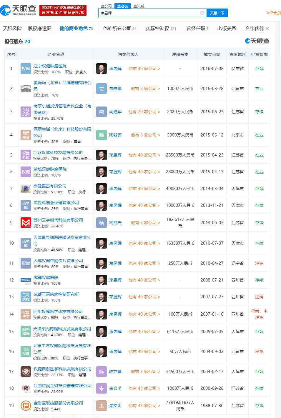Click 束昱辉's photo in the row for 辽宁权健肿瘤医院
Screen dimensions: 281x418
click(102, 69)
